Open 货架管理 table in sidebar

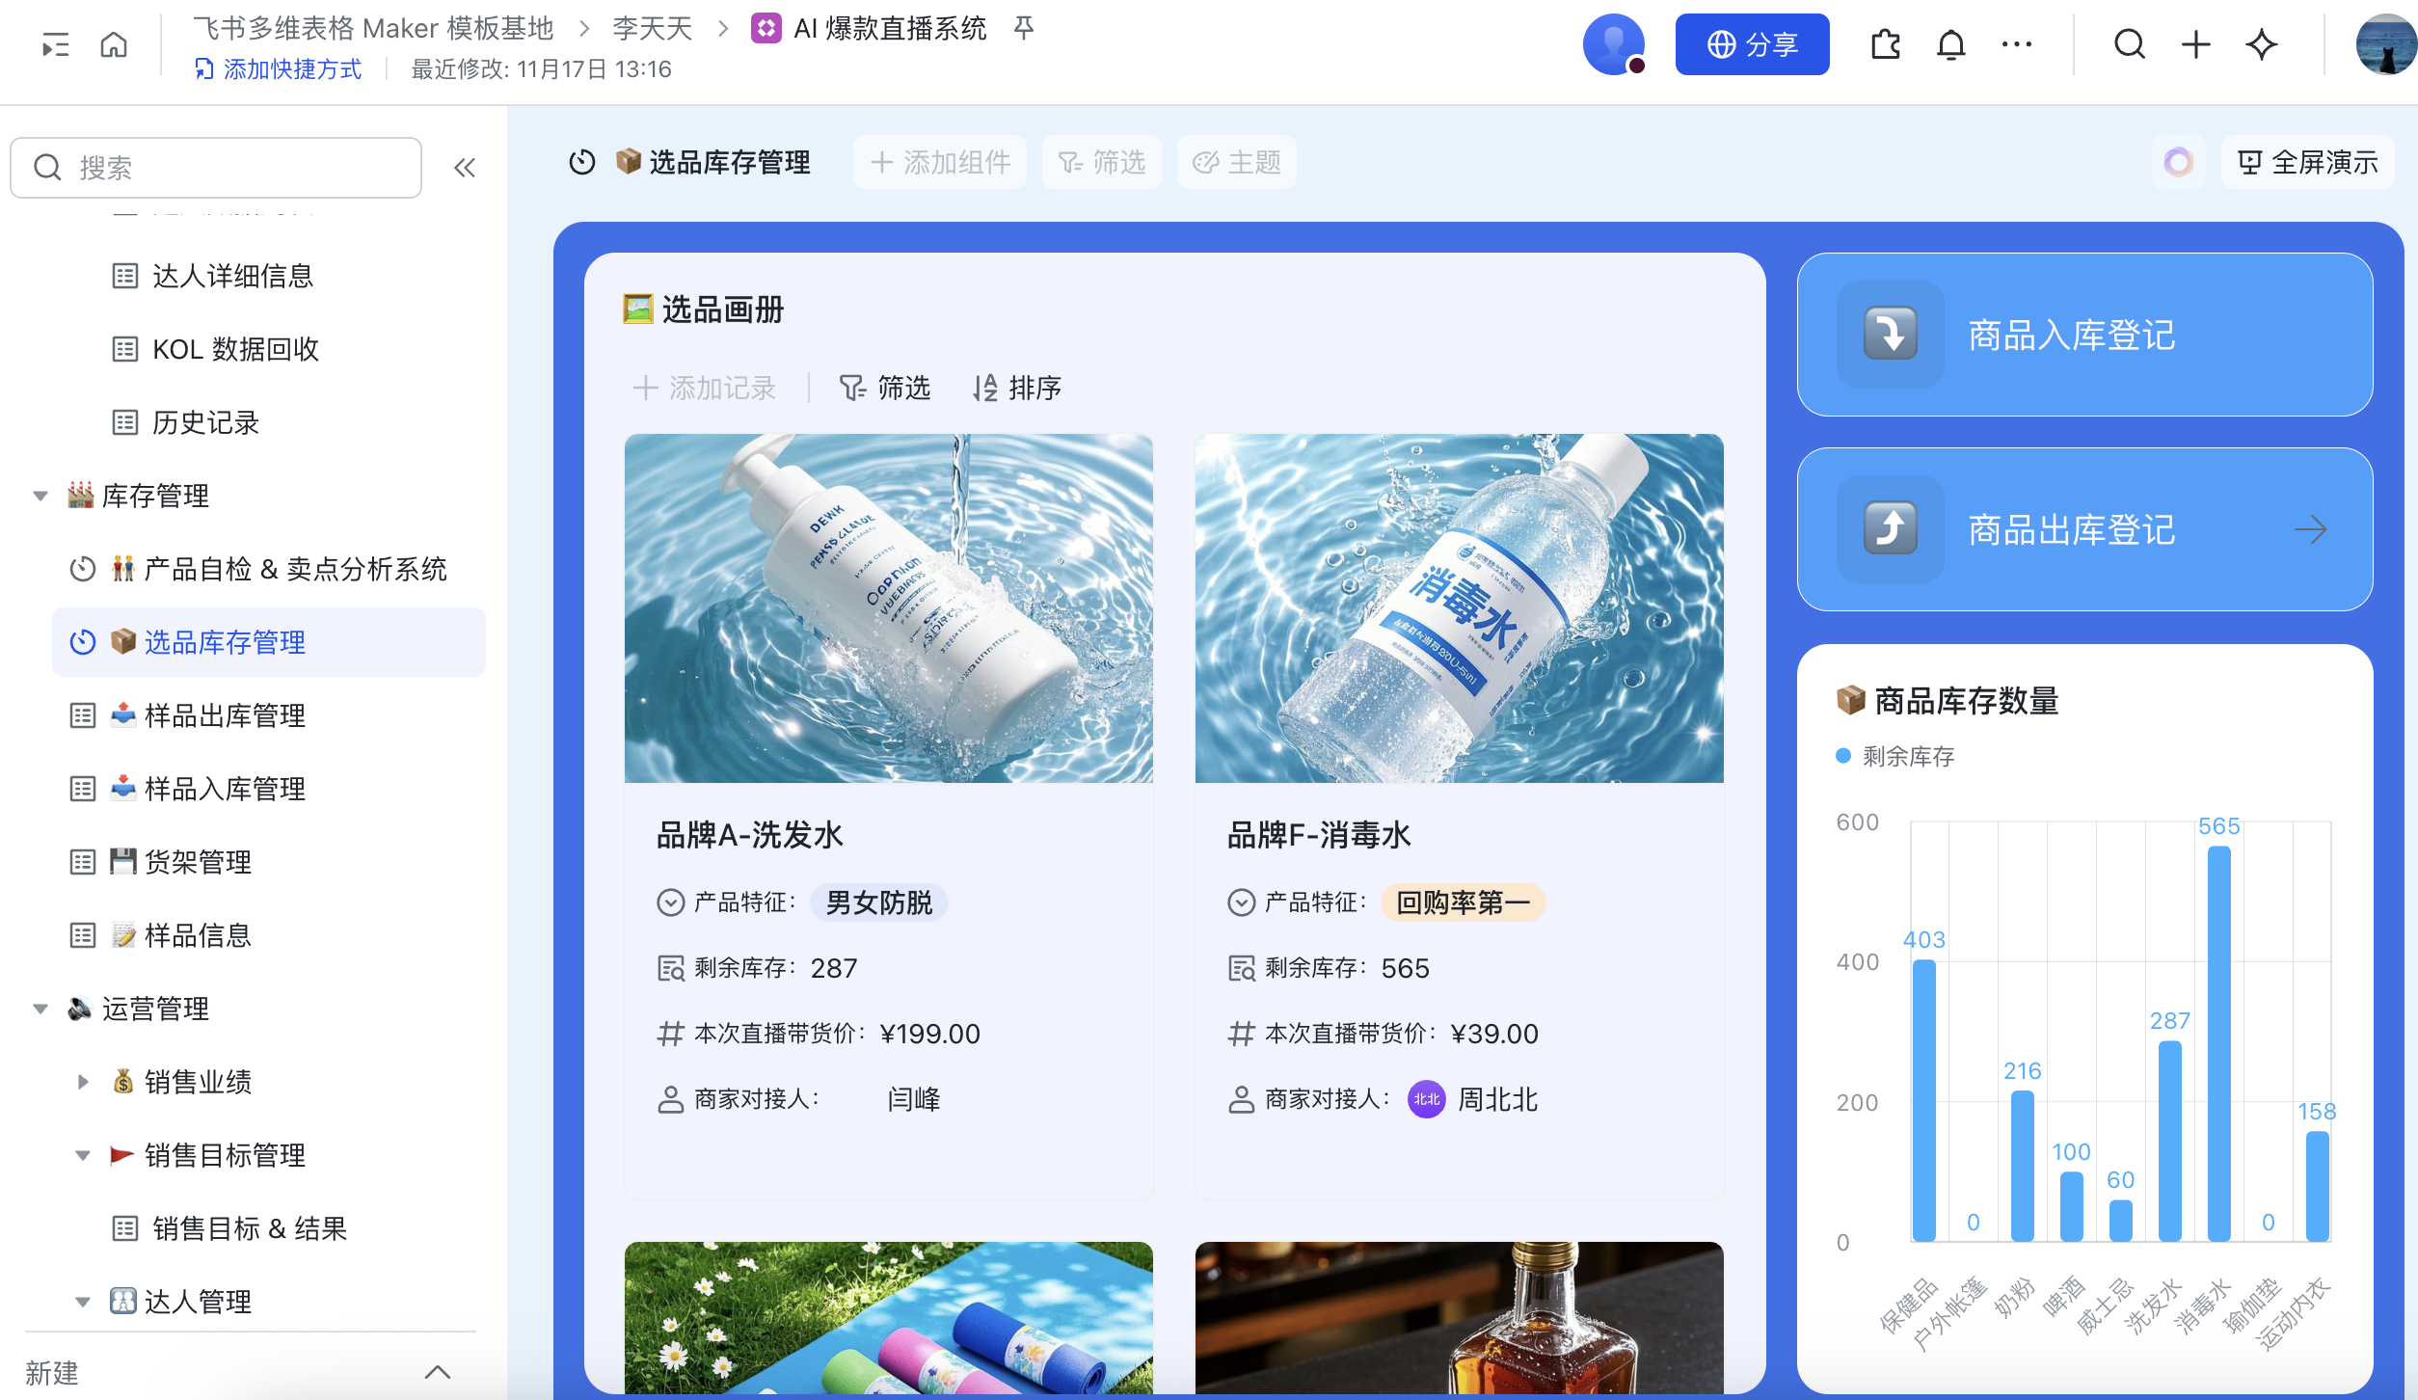click(x=197, y=862)
